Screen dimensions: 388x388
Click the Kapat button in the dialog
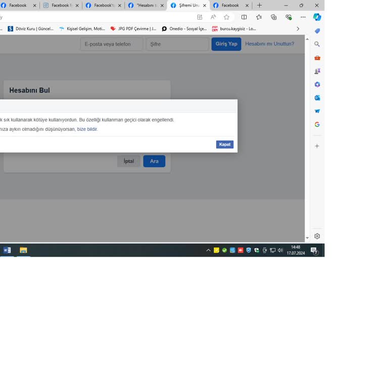[225, 144]
